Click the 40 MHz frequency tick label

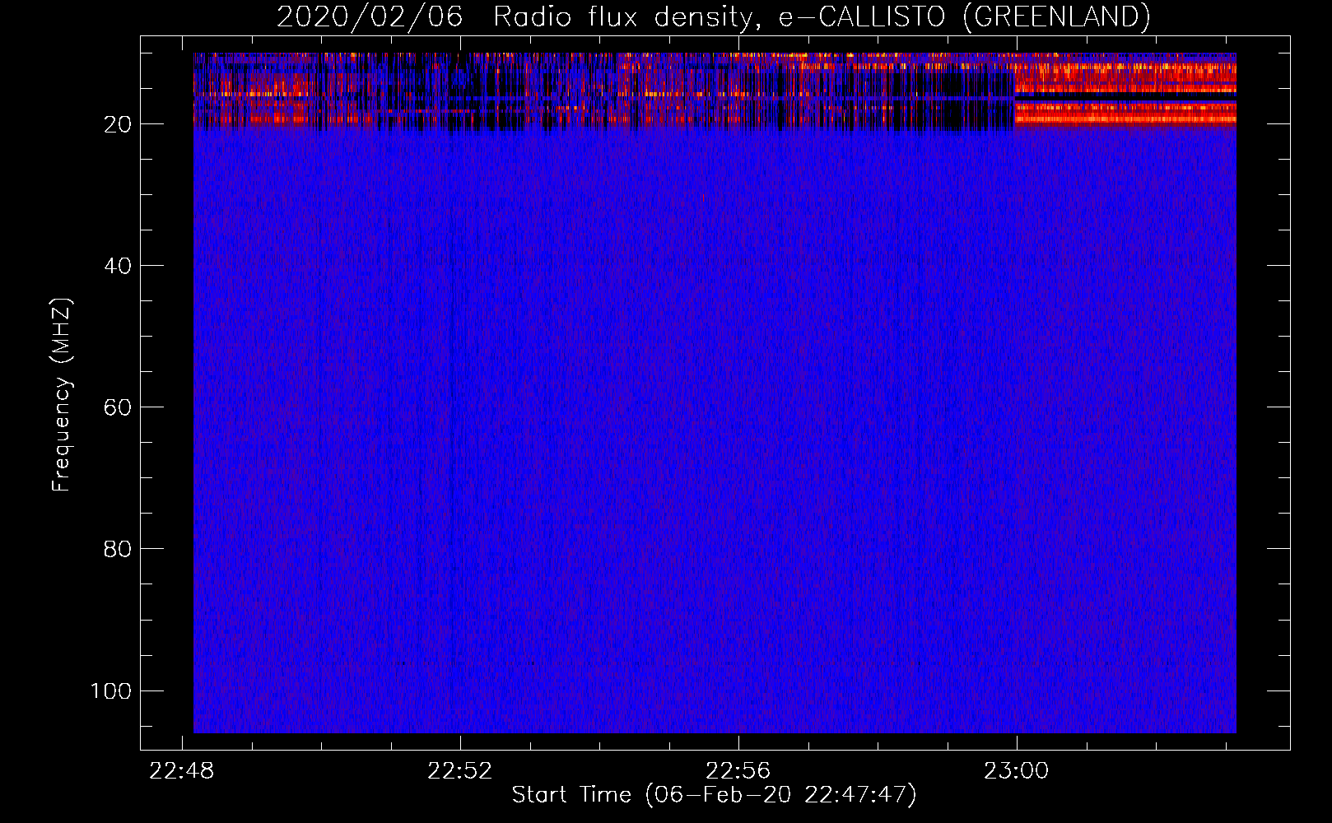118,266
